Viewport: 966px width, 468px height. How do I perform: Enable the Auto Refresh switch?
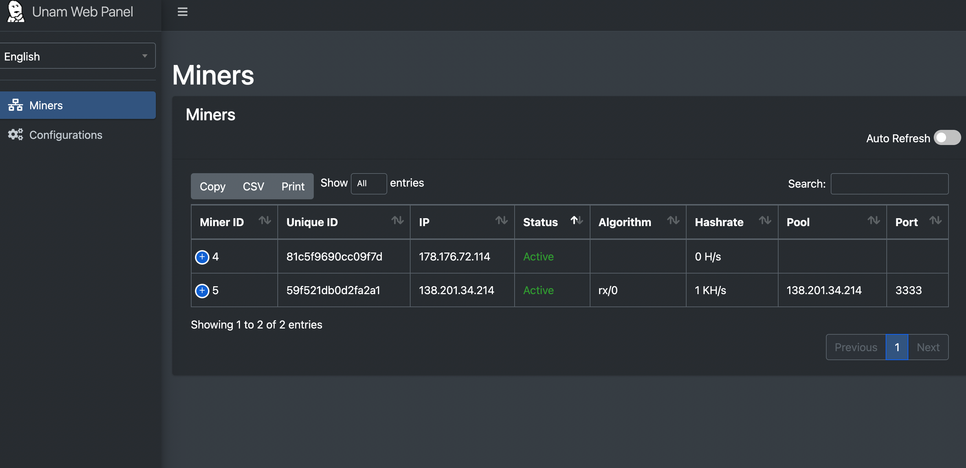947,137
